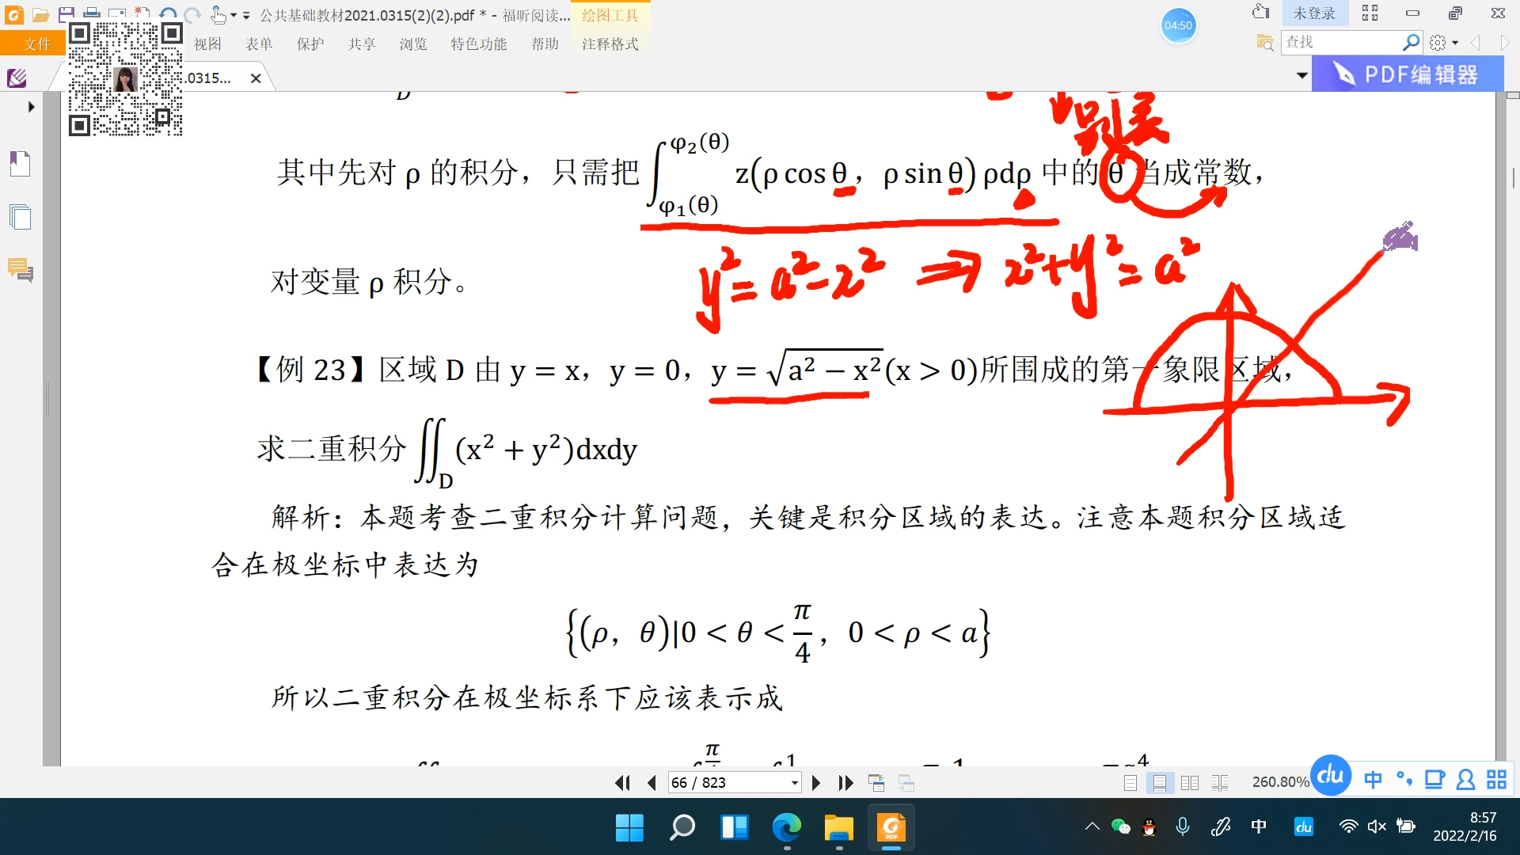Viewport: 1520px width, 855px height.
Task: Open the hand tool dropdown arrow
Action: pyautogui.click(x=234, y=15)
